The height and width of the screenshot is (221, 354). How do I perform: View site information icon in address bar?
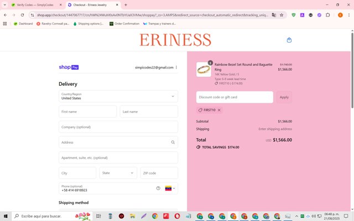click(33, 15)
